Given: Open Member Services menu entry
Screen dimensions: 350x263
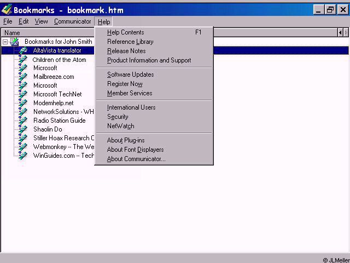Looking at the screenshot, I should [154, 93].
